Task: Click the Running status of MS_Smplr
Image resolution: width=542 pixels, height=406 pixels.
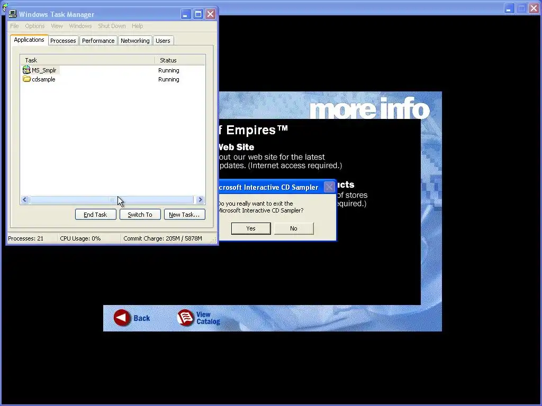Action: (x=169, y=70)
